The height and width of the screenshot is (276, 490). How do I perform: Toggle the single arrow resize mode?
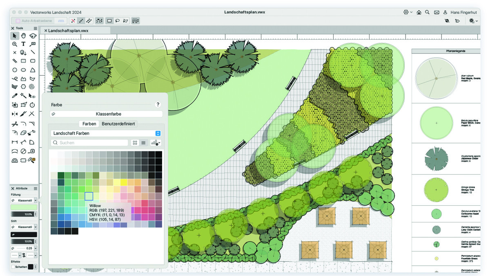pos(81,20)
